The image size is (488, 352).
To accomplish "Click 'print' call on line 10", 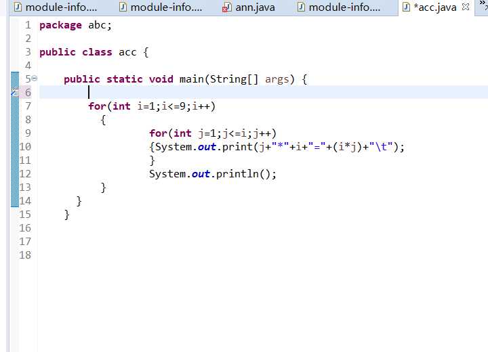I will (237, 147).
